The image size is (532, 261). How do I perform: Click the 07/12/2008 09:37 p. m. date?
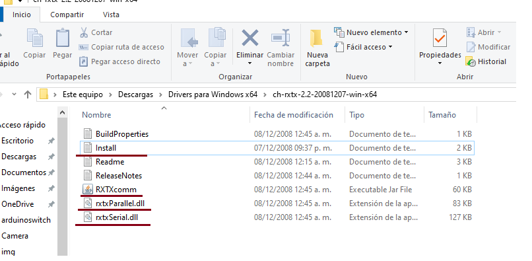pos(293,148)
